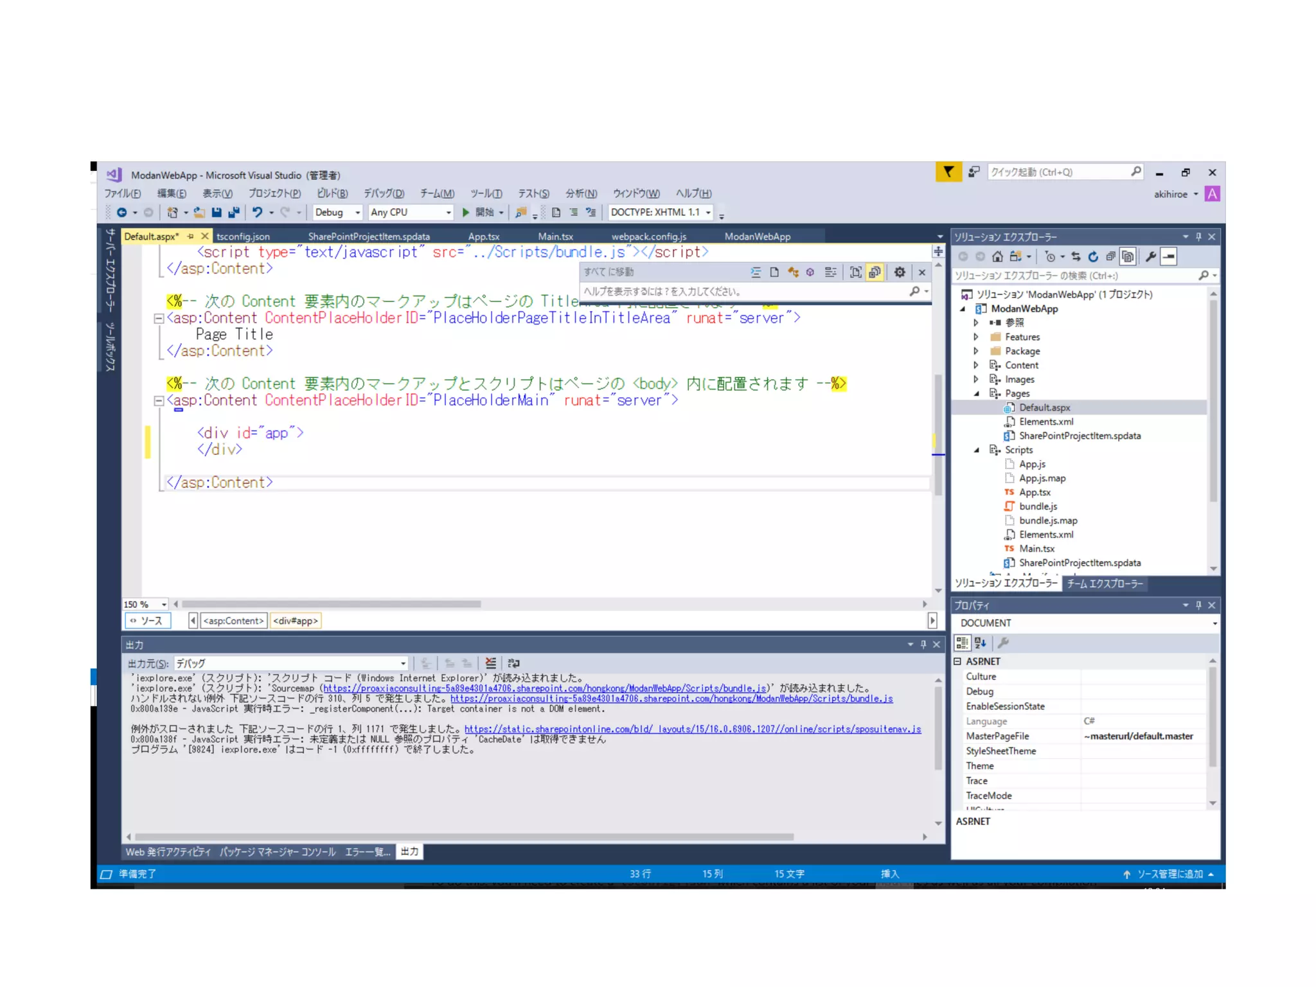Toggle word wrap in the output window
The width and height of the screenshot is (1316, 987).
(514, 663)
